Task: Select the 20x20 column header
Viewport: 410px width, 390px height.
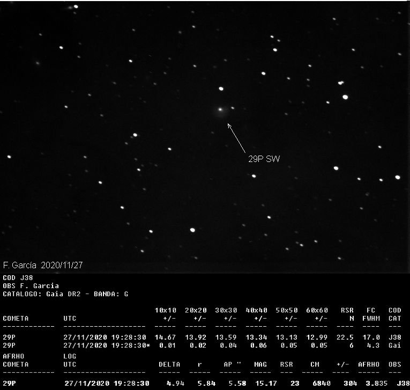Action: (x=196, y=310)
